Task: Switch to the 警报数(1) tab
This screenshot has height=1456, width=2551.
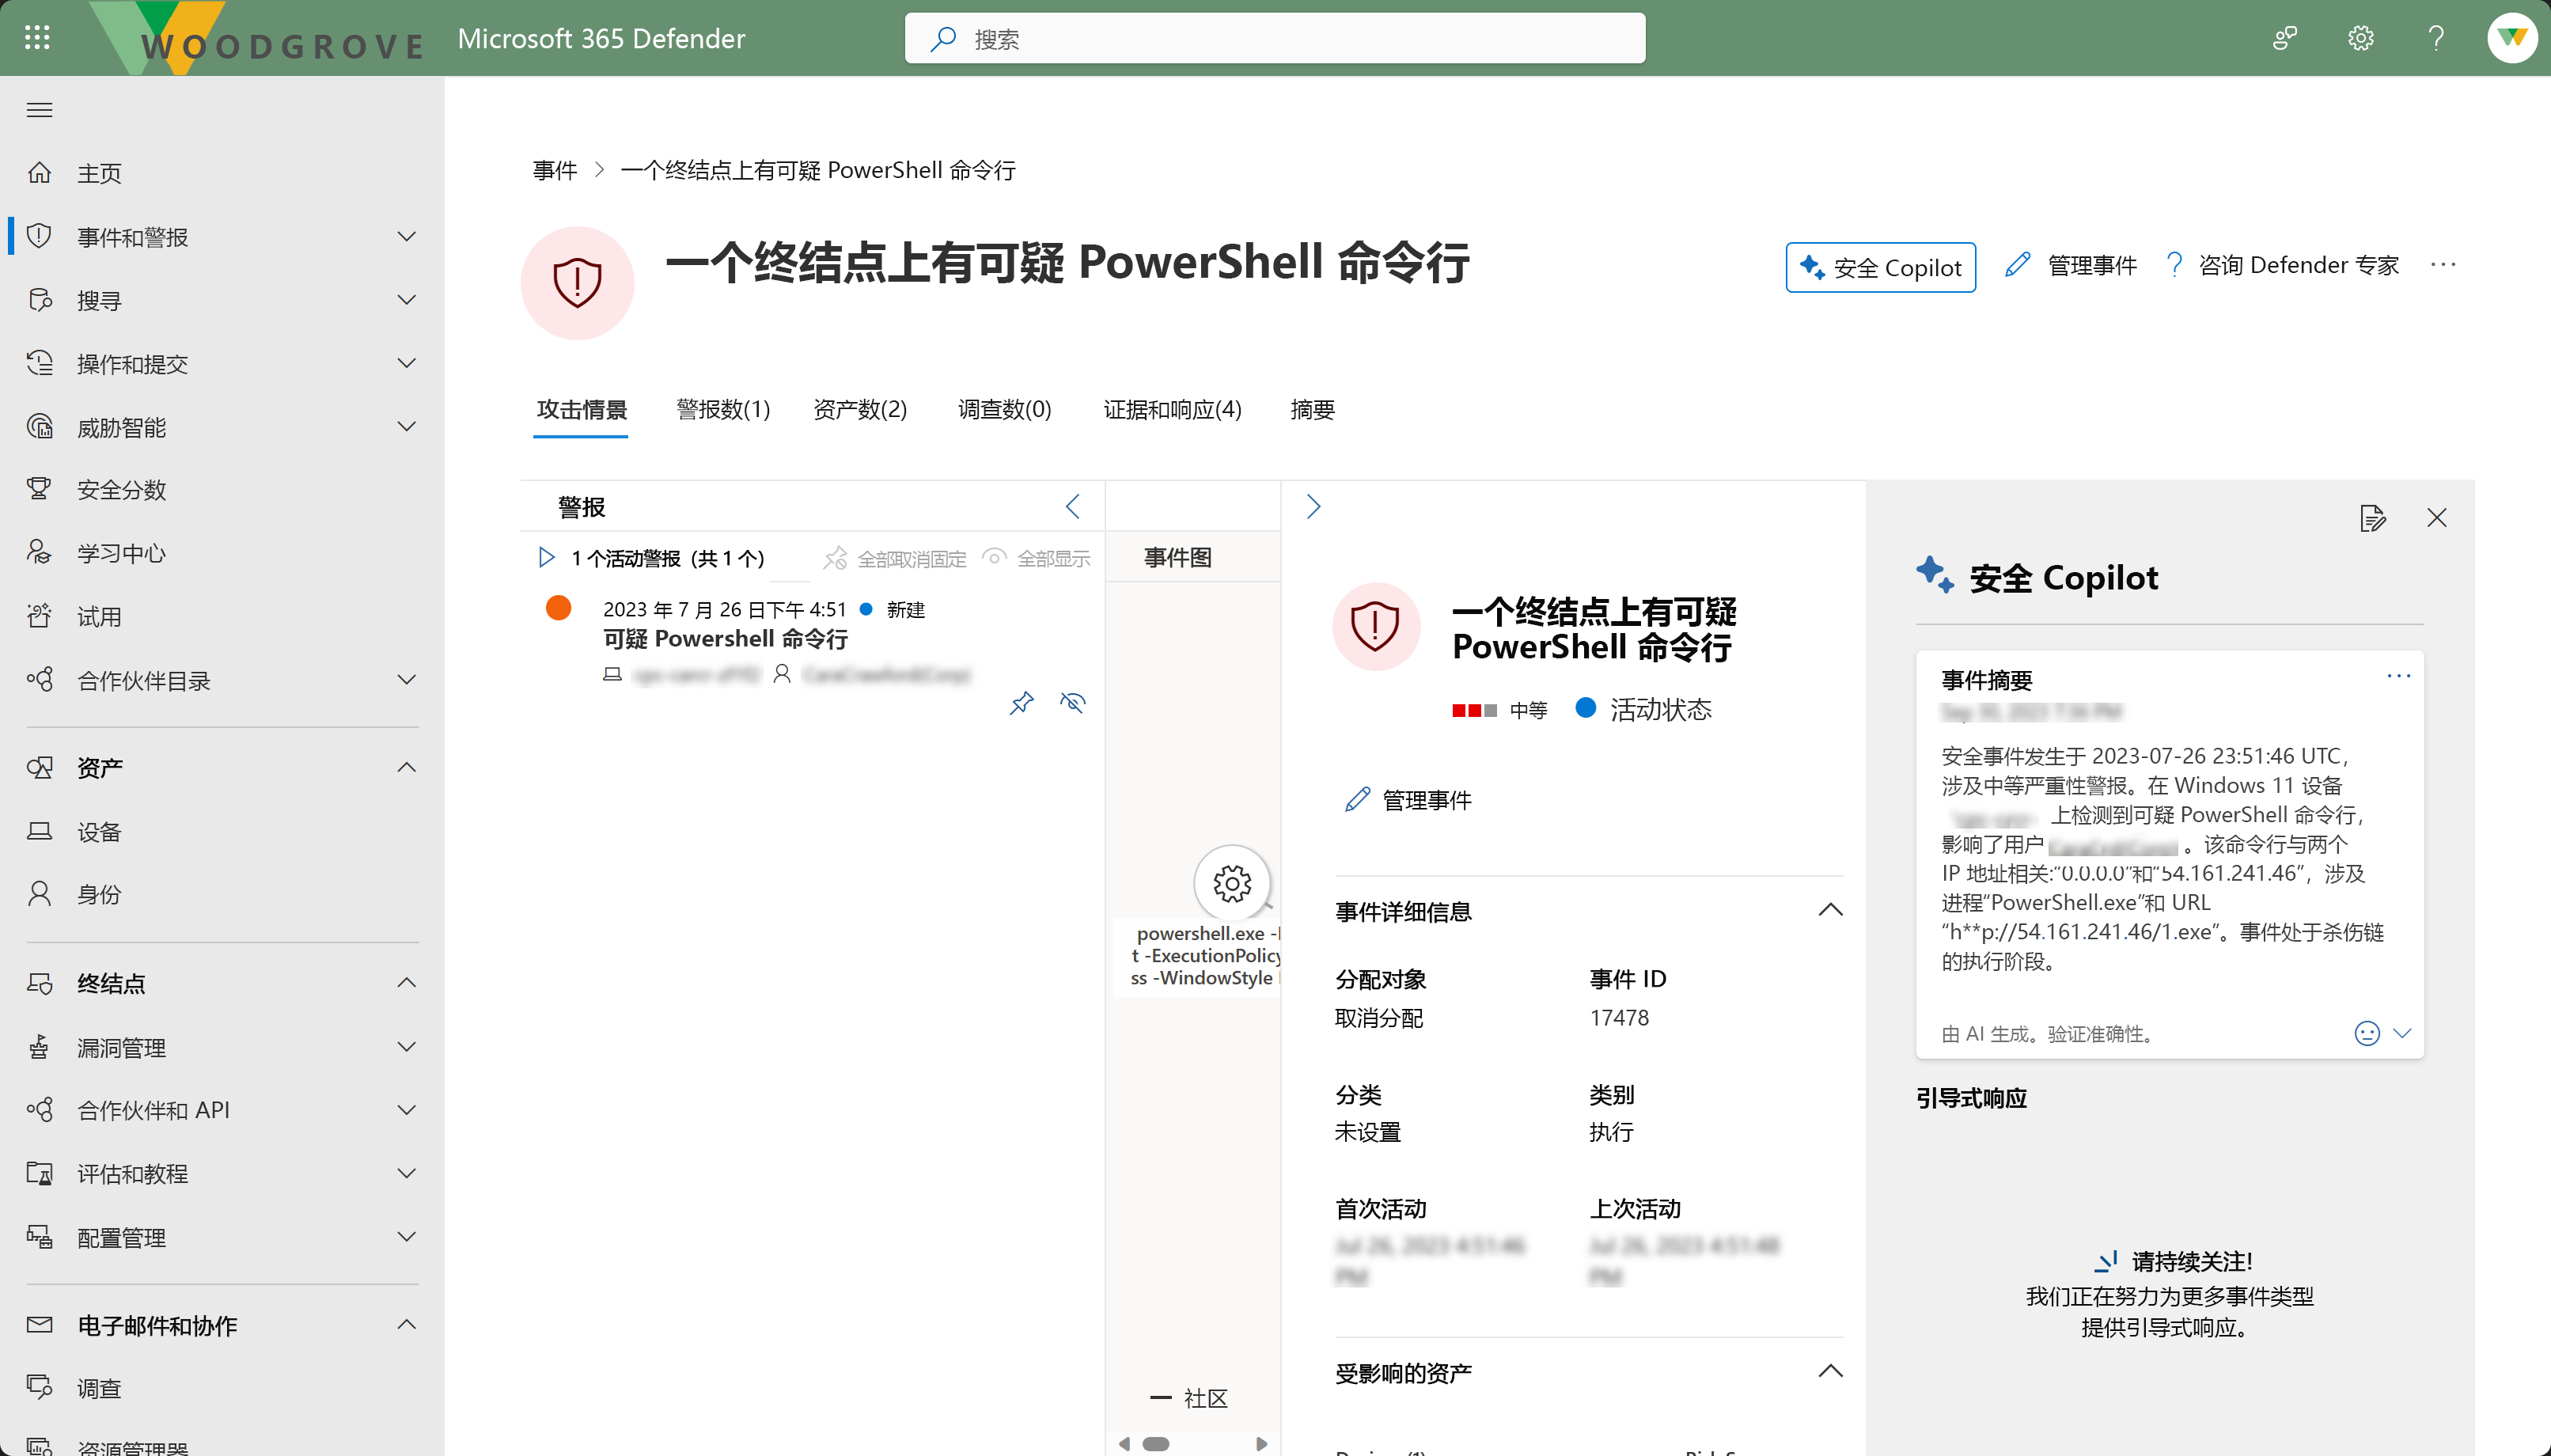Action: [722, 410]
